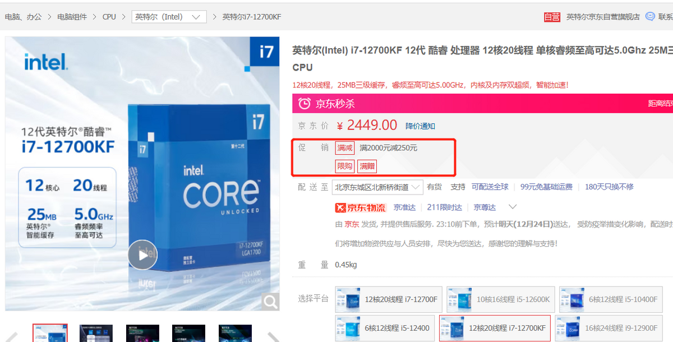Image resolution: width=673 pixels, height=342 pixels.
Task: Open the delivery address dropdown 北京东城区北新桥街道
Action: click(377, 187)
